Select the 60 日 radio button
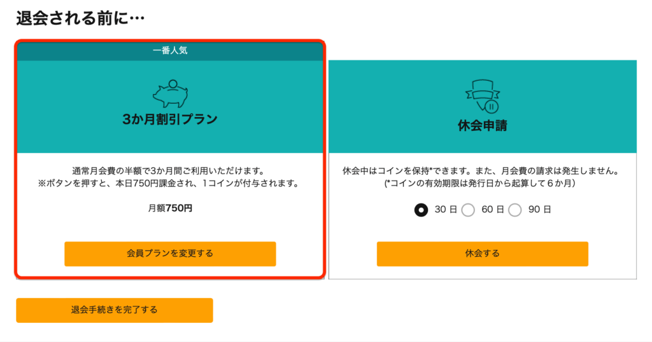The image size is (652, 342). [x=468, y=210]
